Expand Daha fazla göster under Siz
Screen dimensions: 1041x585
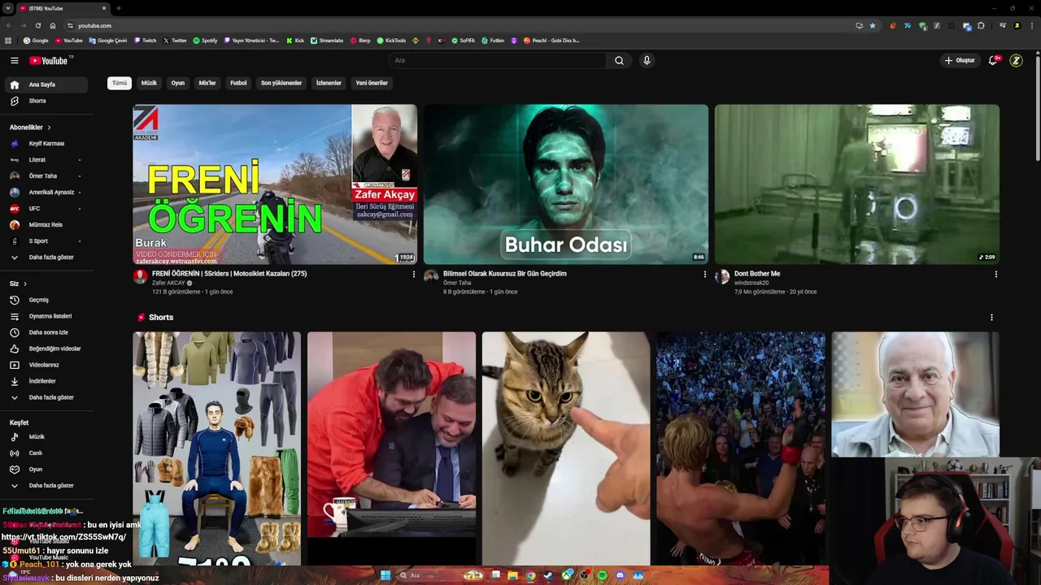click(x=46, y=397)
